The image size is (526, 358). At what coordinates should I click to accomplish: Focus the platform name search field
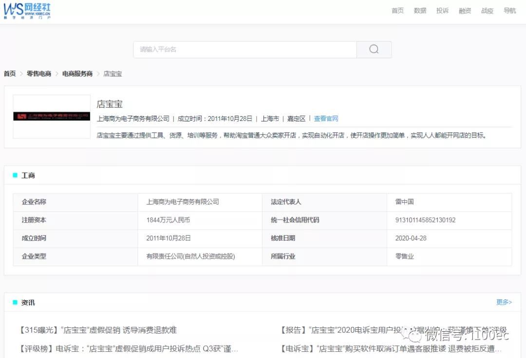(245, 50)
